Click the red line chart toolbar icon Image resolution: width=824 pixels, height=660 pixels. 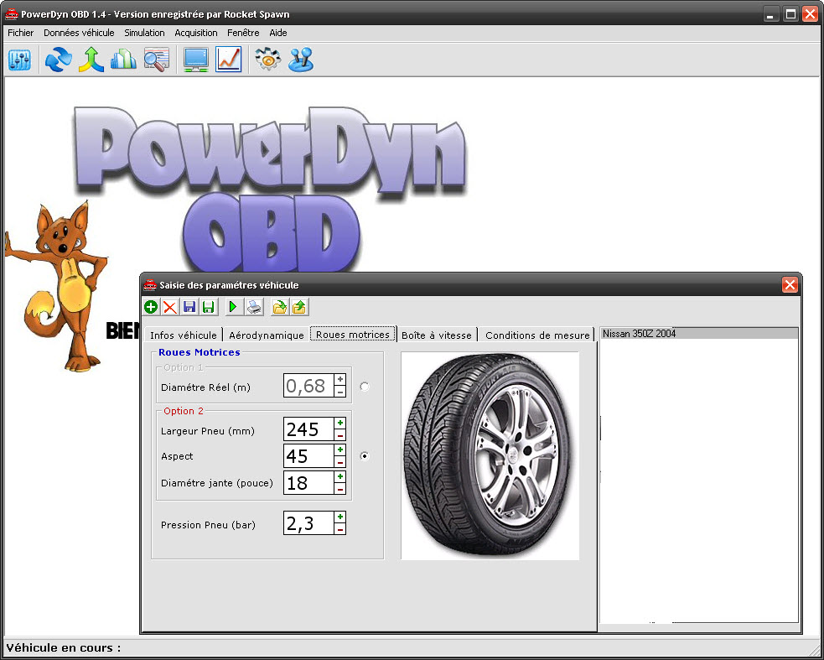pos(228,60)
